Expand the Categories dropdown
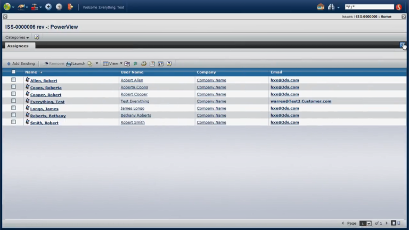Image resolution: width=409 pixels, height=230 pixels. [x=17, y=37]
